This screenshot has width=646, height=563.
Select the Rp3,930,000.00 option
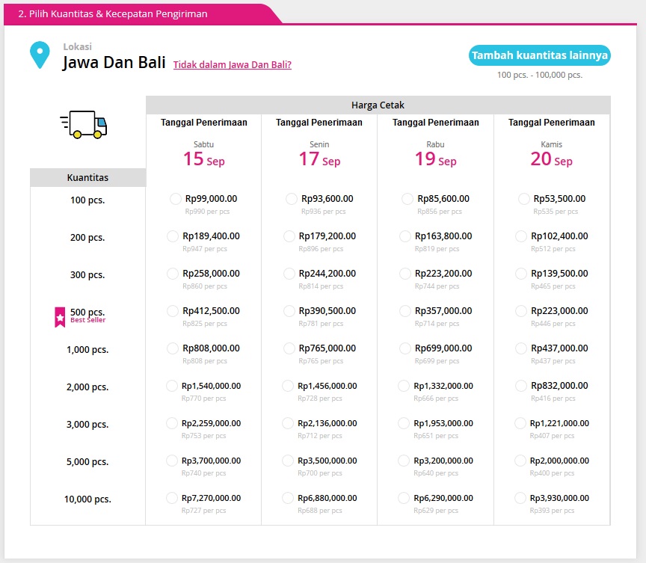pyautogui.click(x=521, y=498)
